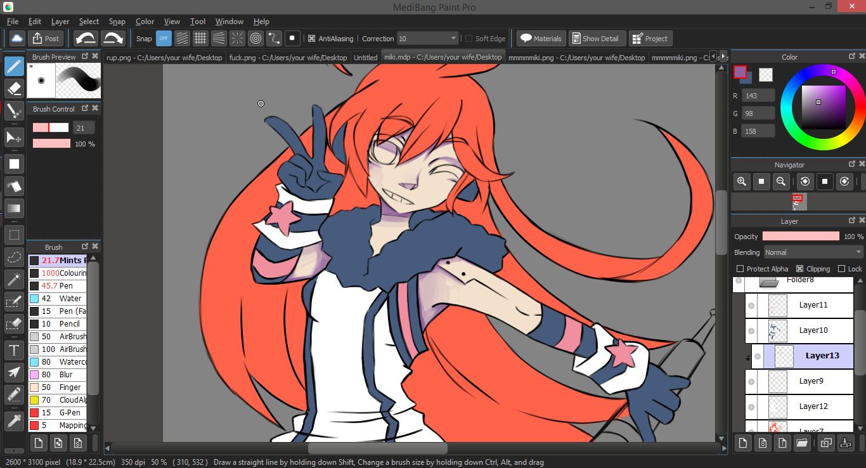866x468 pixels.
Task: Select the Brush tool in left toolbar
Action: click(x=15, y=66)
